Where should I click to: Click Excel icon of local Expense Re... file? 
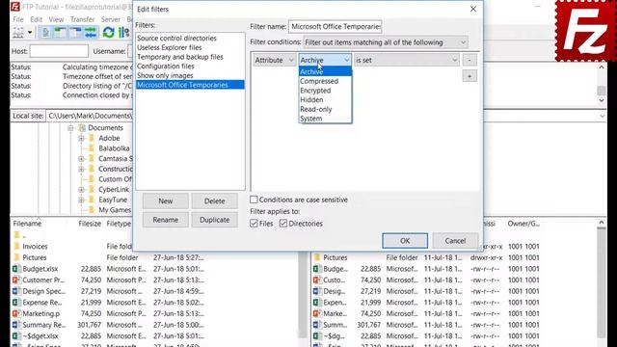click(15, 302)
